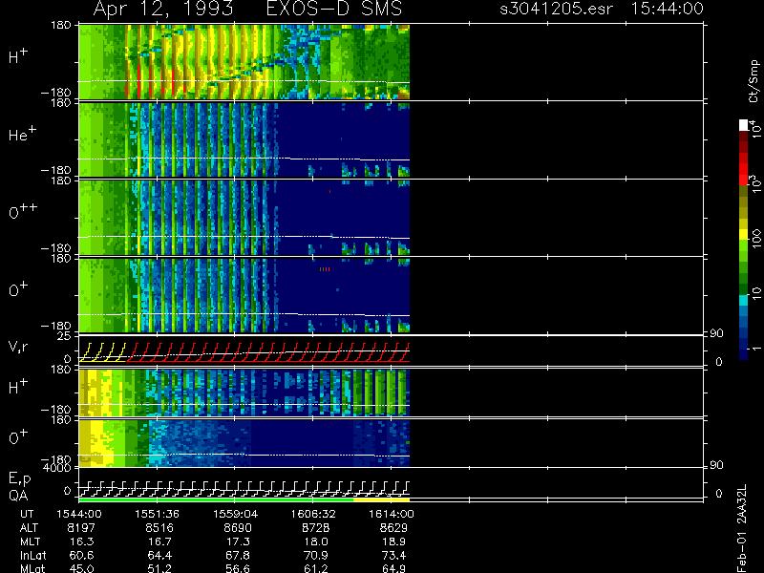Viewport: 764px width, 573px height.
Task: Click the UT value "1551:36"
Action: coord(157,514)
